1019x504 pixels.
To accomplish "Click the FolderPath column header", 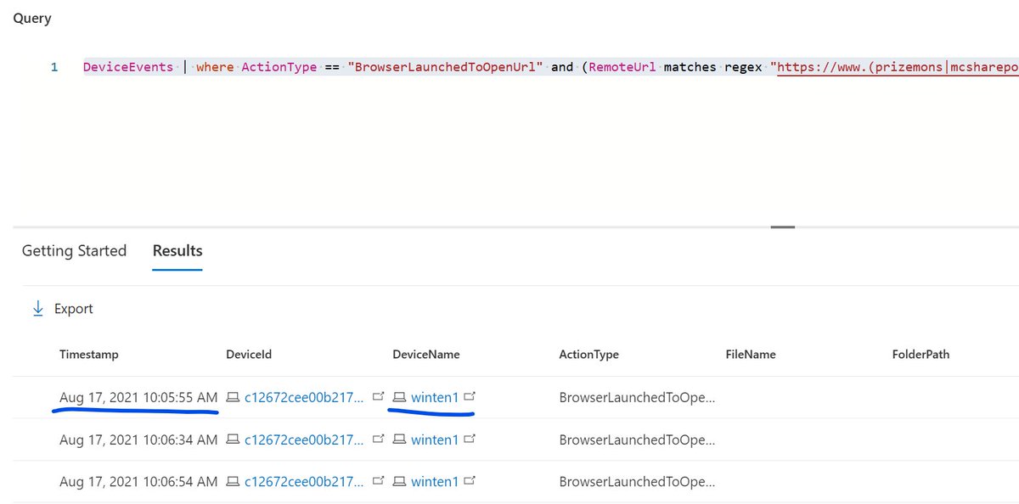I will coord(920,355).
